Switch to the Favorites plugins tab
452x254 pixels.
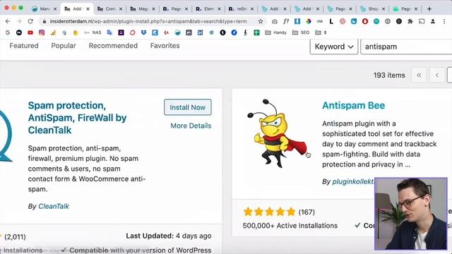pyautogui.click(x=165, y=45)
